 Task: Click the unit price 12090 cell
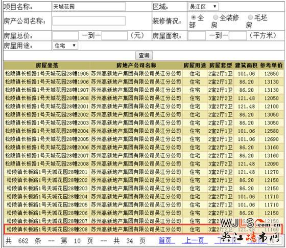pyautogui.click(x=271, y=164)
